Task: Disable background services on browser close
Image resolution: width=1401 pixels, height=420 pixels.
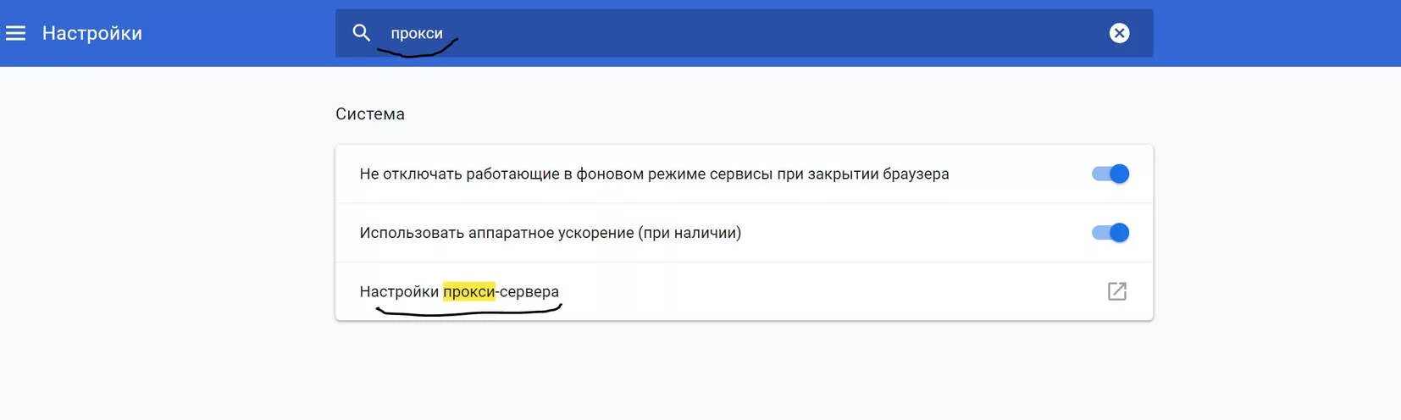Action: (x=1110, y=174)
